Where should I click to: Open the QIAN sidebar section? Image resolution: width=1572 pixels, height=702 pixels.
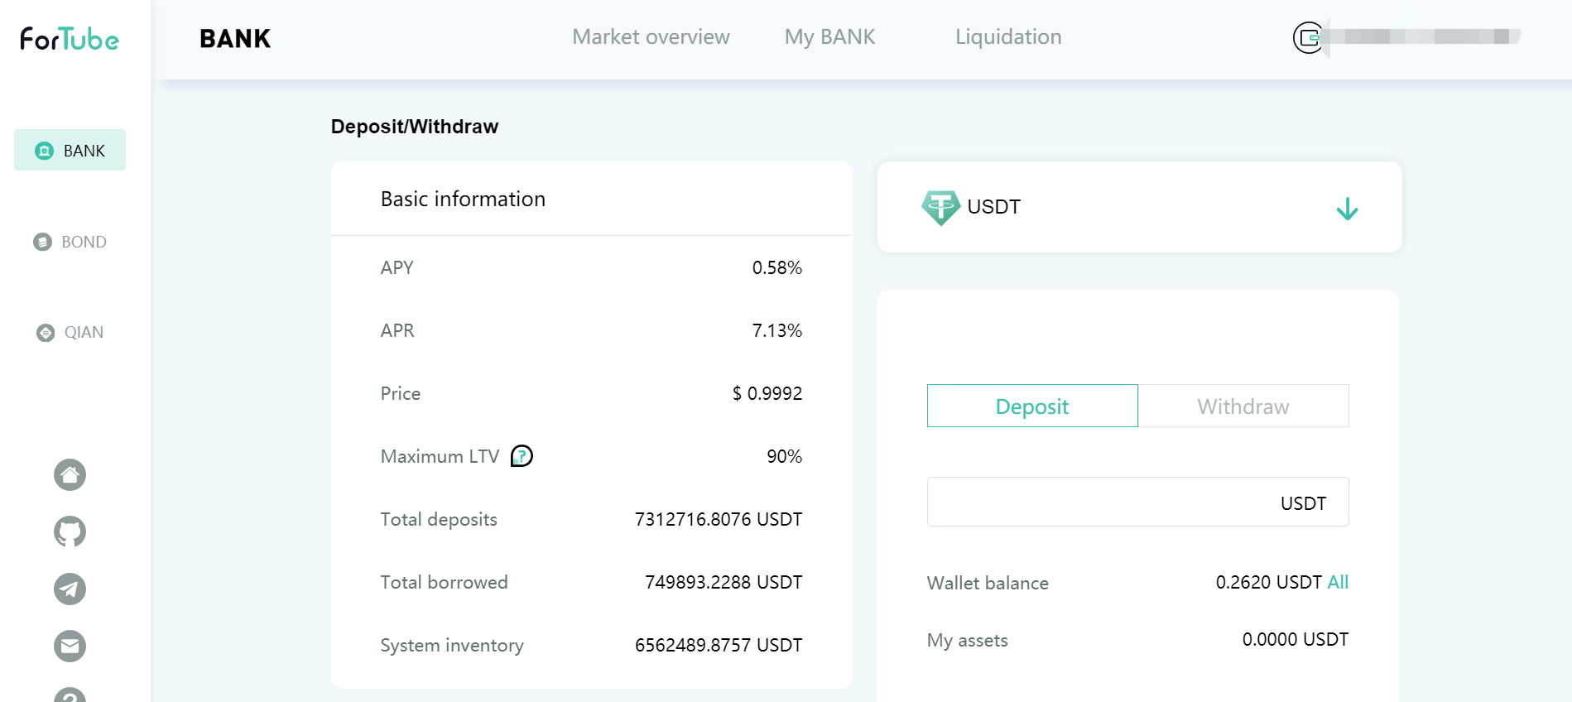pyautogui.click(x=70, y=332)
